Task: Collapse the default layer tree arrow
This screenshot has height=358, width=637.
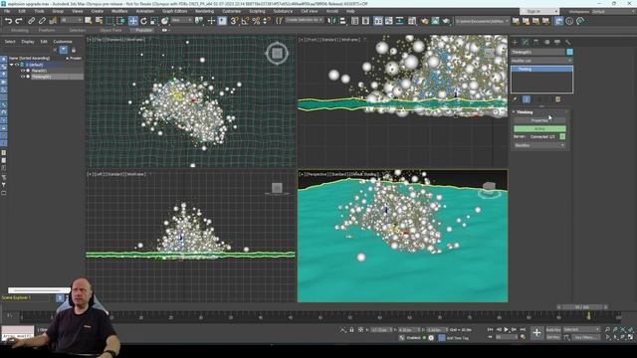Action: coord(11,65)
